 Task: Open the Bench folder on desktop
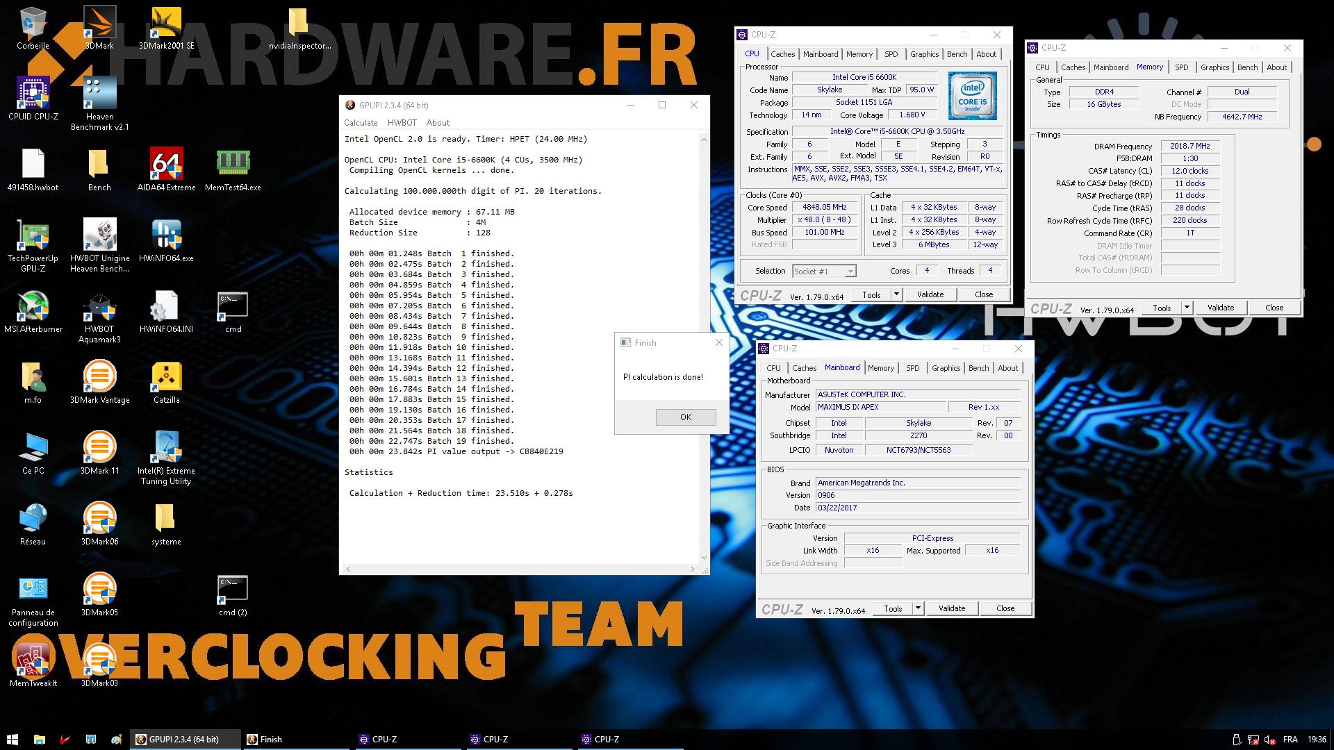coord(99,169)
